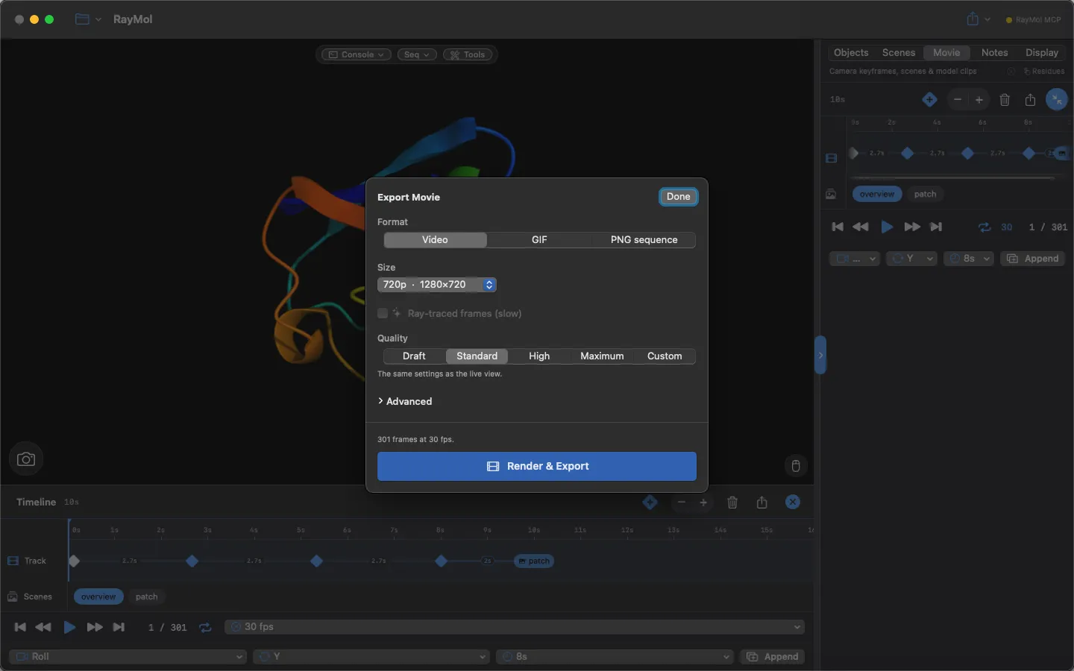1074x671 pixels.
Task: Select Maximum quality
Action: [602, 356]
